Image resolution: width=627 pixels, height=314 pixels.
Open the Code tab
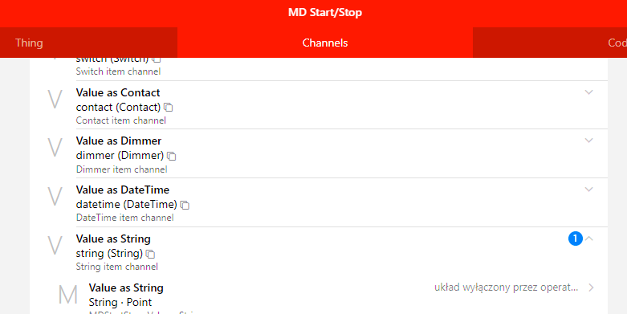(x=550, y=43)
